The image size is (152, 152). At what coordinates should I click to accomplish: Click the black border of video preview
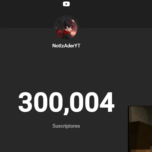pyautogui.click(x=129, y=129)
